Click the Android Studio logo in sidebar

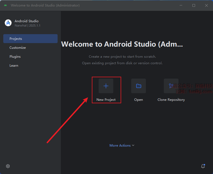click(8, 23)
